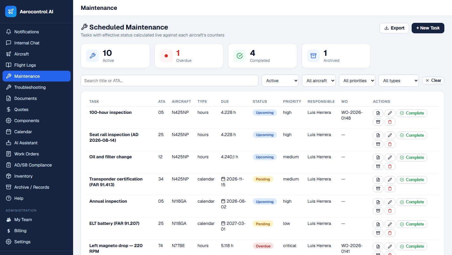View details of Annual inspection task

[378, 202]
